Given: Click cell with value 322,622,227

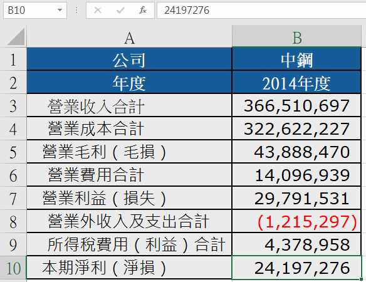Looking at the screenshot, I should (296, 128).
